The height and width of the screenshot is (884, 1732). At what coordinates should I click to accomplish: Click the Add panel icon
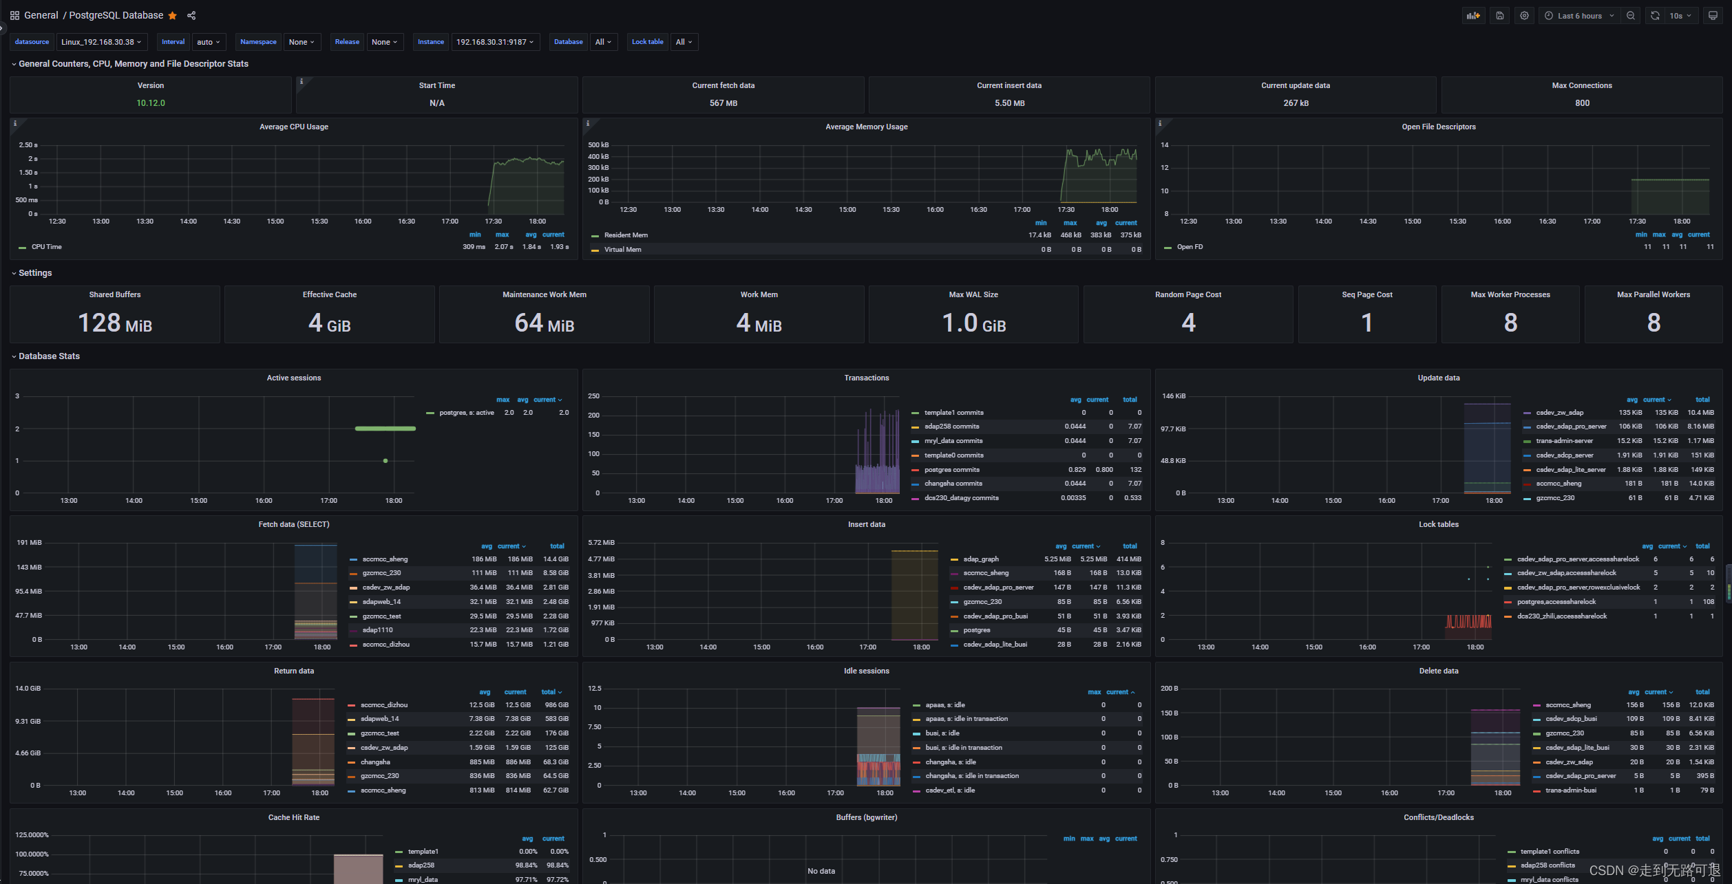[1473, 15]
